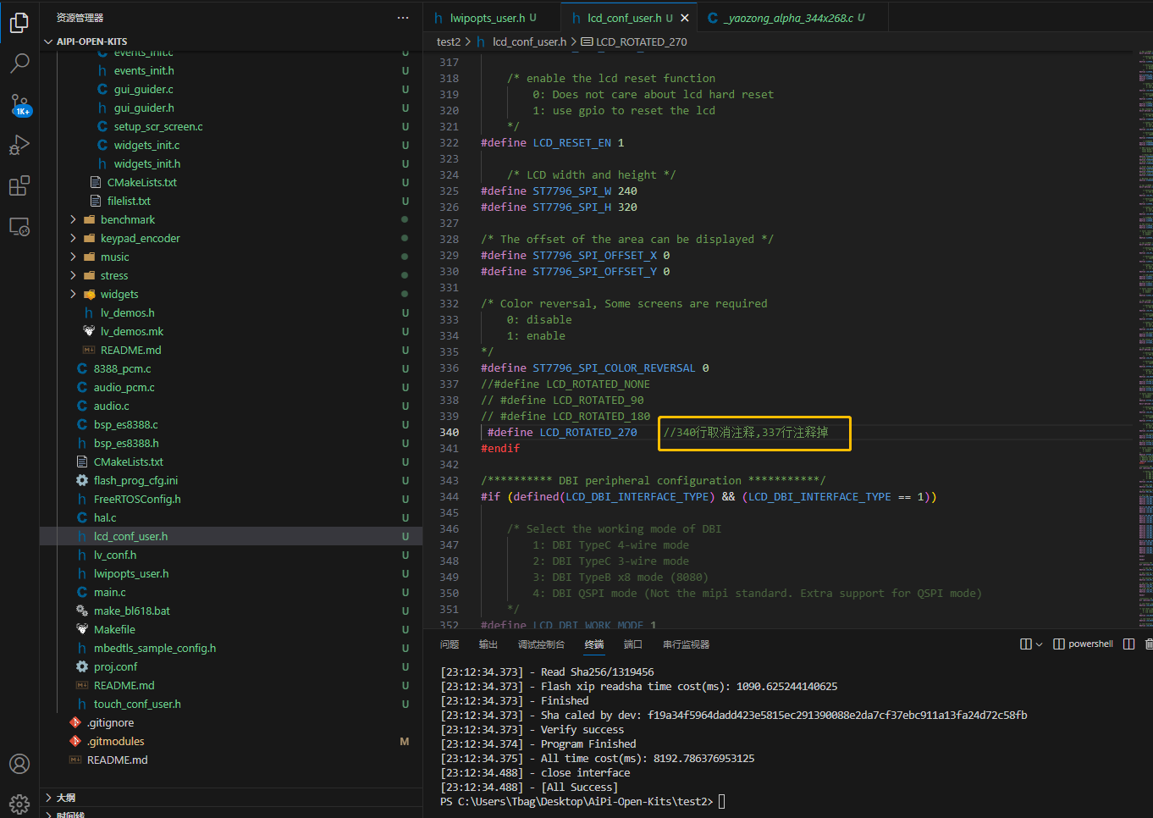Open the Accounts menu icon
Image resolution: width=1153 pixels, height=818 pixels.
point(19,764)
